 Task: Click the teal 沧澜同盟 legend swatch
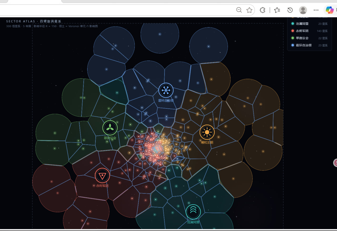(x=293, y=24)
